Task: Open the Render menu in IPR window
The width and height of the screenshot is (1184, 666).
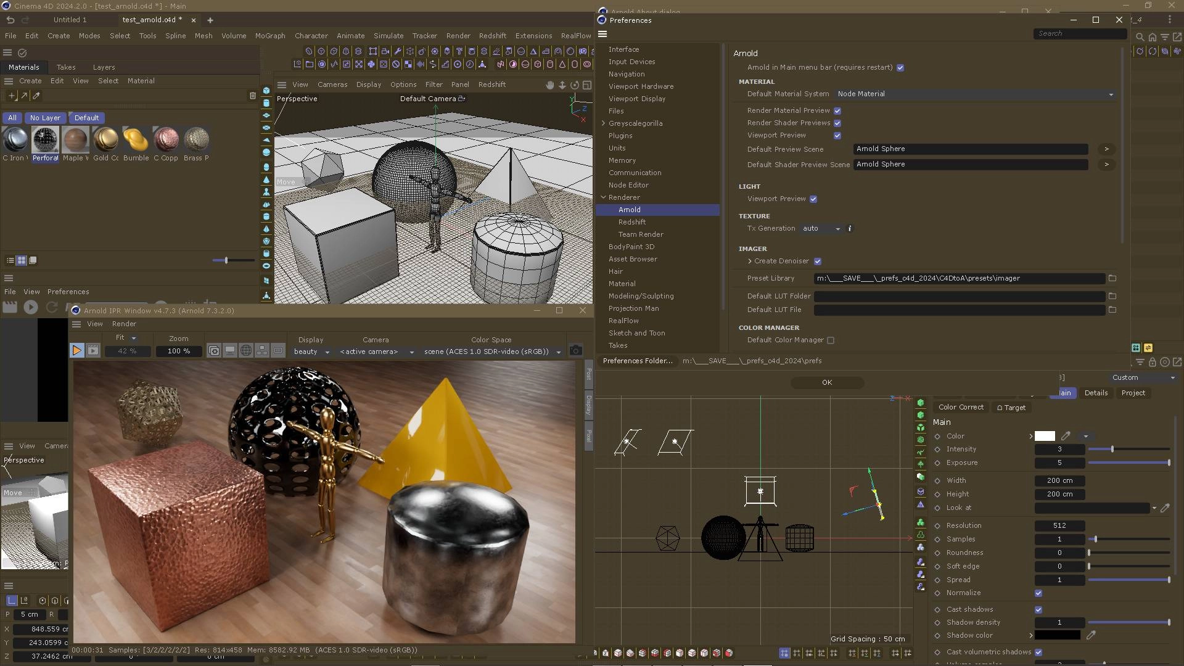Action: pos(124,324)
